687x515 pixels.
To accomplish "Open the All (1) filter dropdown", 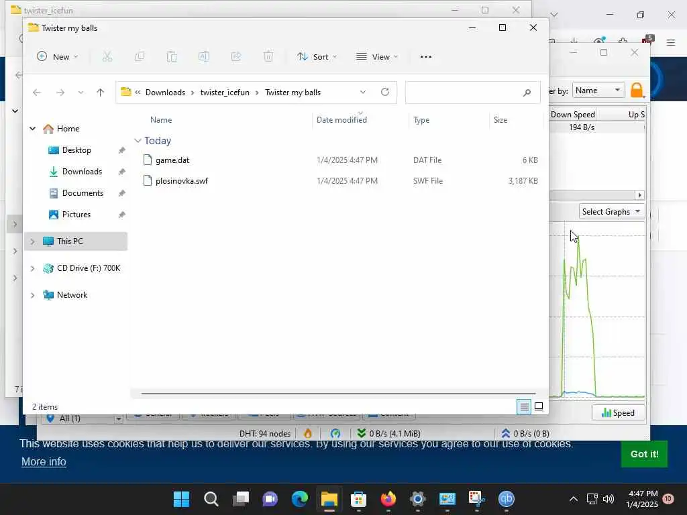I will coord(118,419).
